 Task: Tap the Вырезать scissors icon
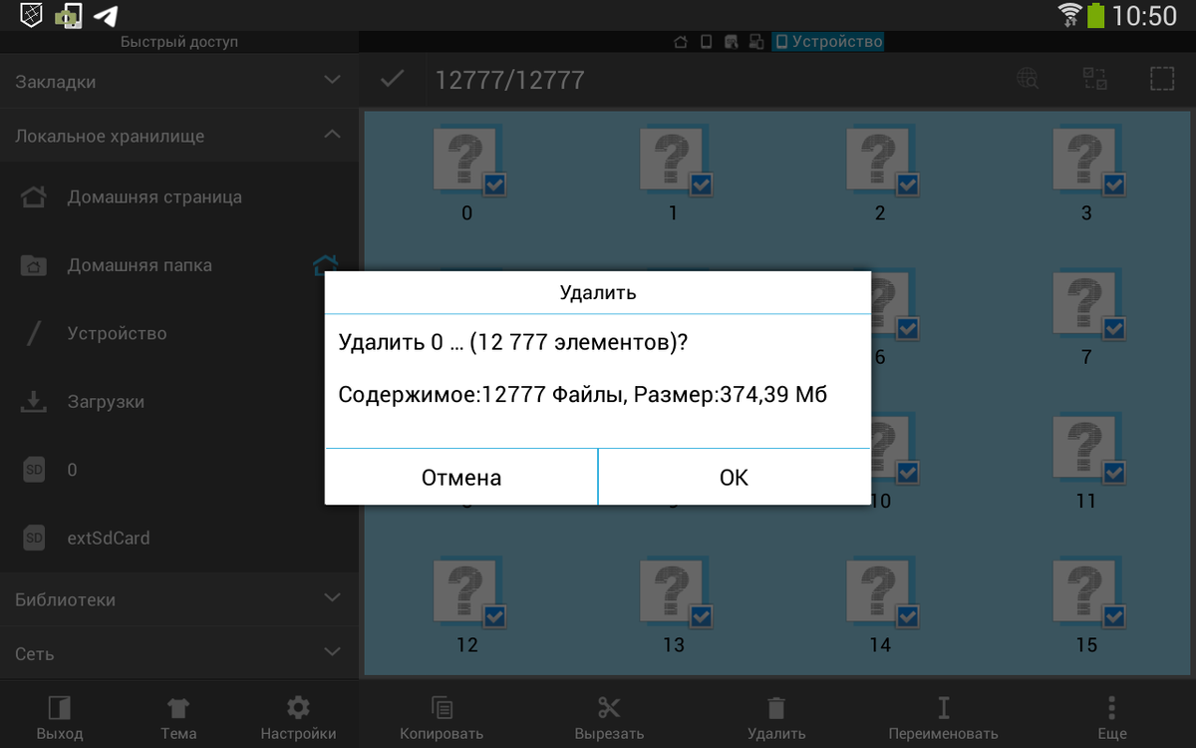(x=609, y=708)
